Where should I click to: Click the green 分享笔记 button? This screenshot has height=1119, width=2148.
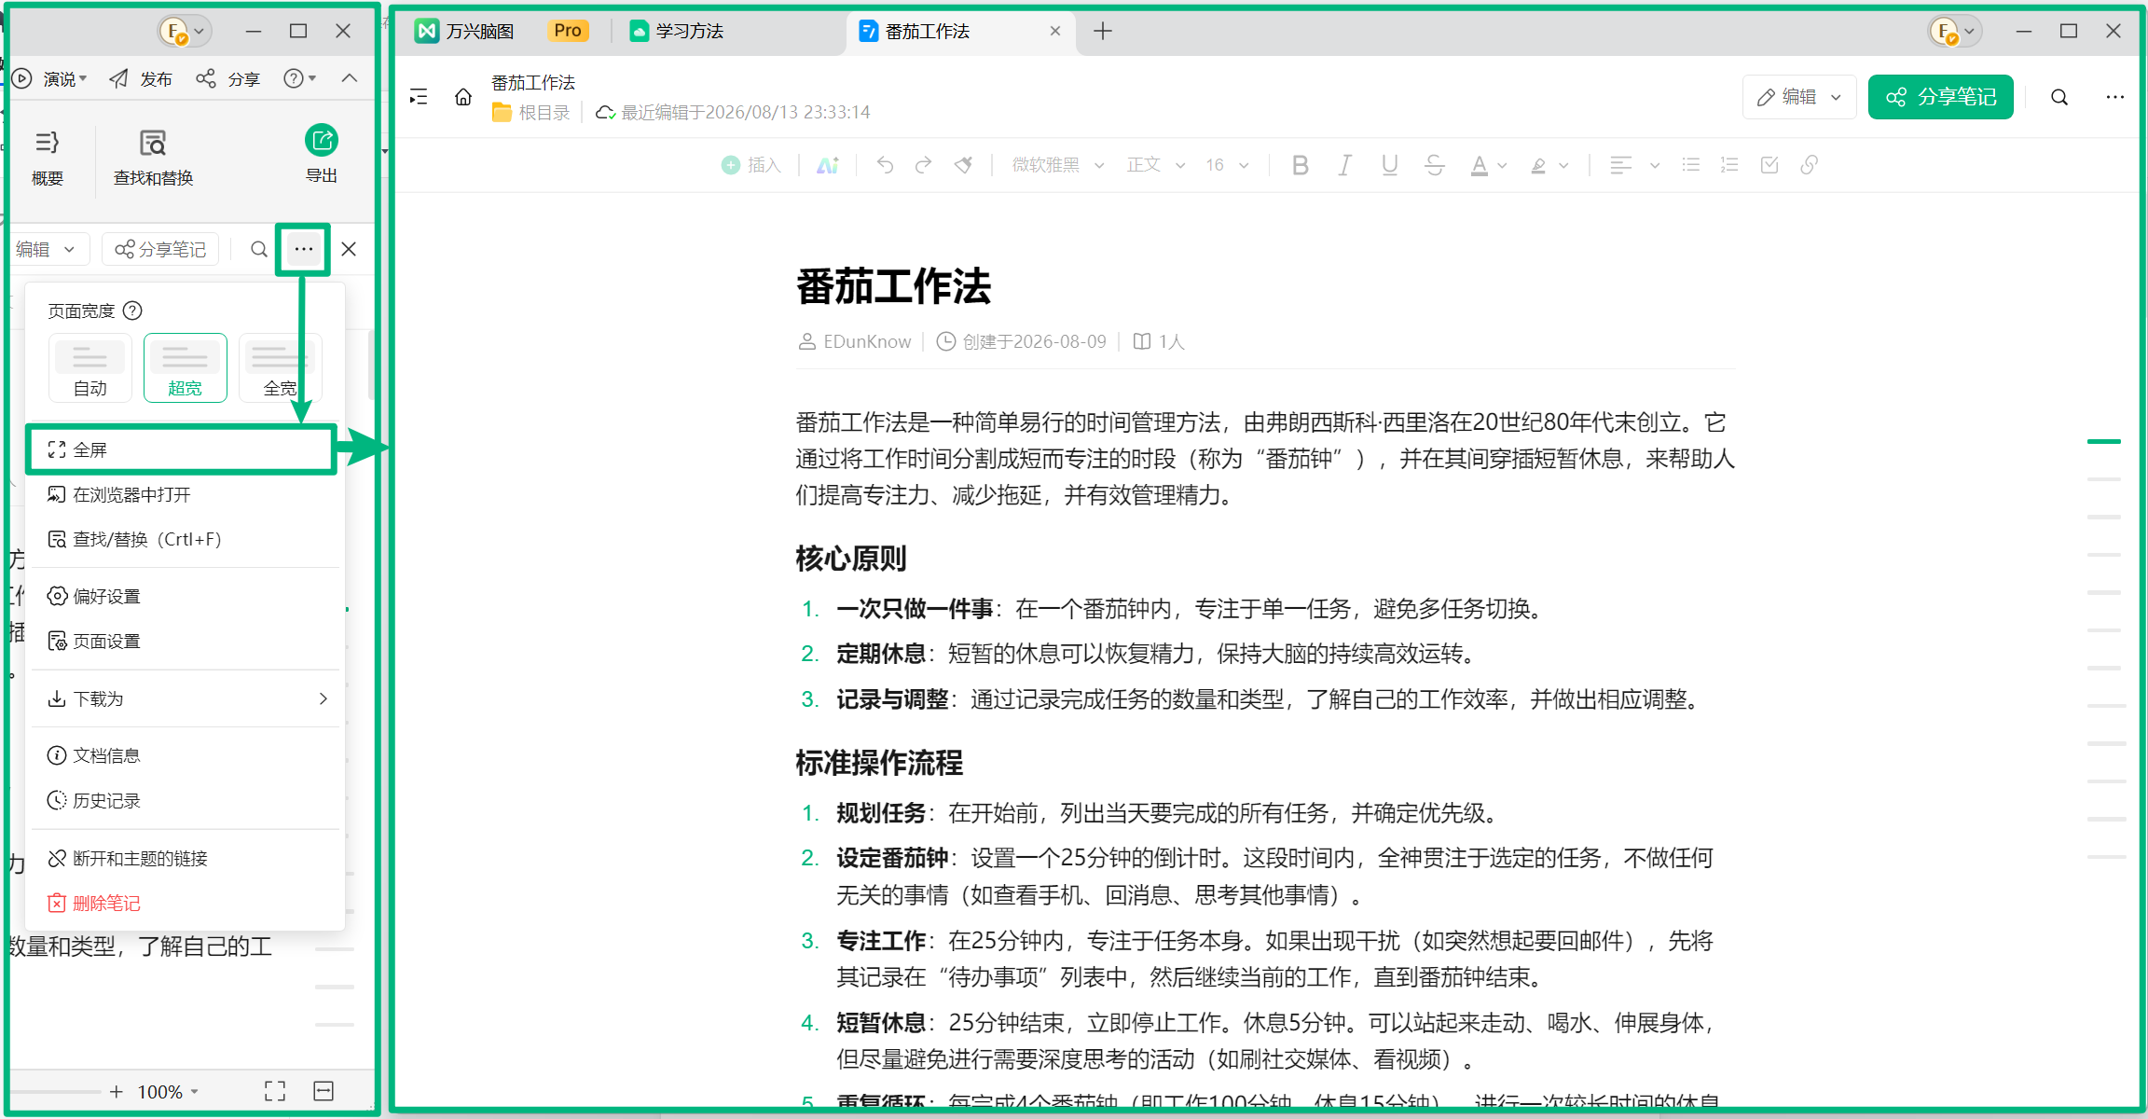1941,97
